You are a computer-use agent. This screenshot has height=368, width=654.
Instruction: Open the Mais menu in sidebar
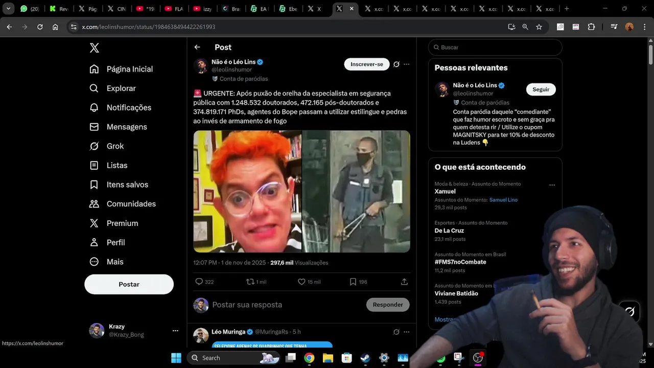coord(107,262)
